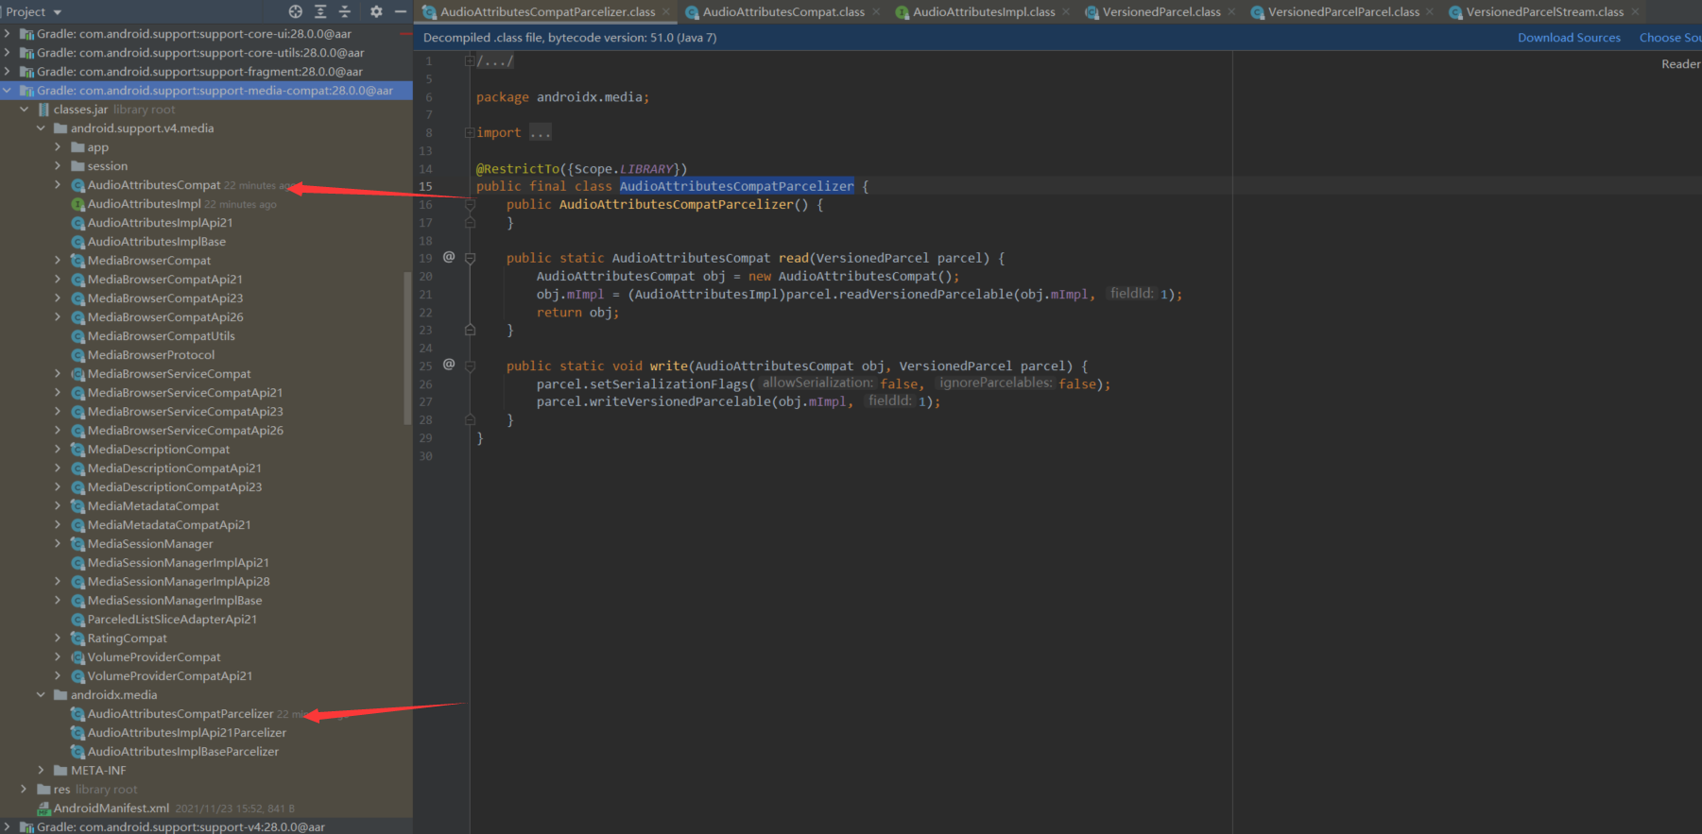Viewport: 1702px width, 834px height.
Task: Expand the support-core-ui Gradle library
Action: [7, 34]
